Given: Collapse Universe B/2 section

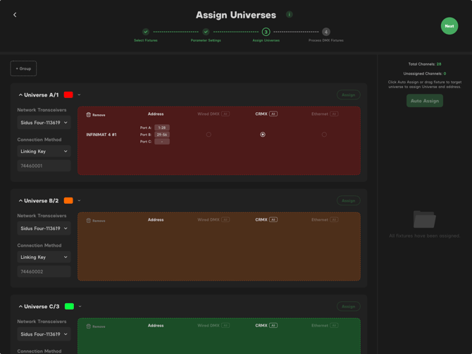Looking at the screenshot, I should 20,201.
